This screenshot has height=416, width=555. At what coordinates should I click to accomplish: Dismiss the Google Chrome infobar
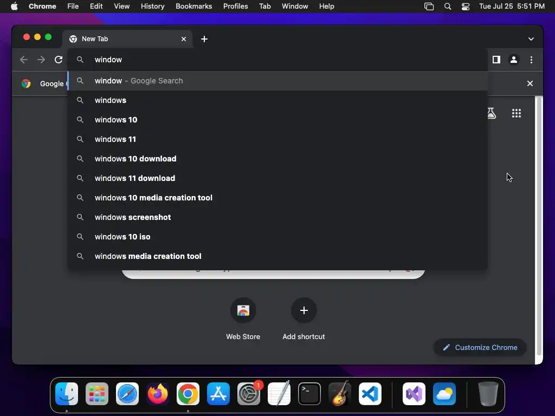point(530,83)
